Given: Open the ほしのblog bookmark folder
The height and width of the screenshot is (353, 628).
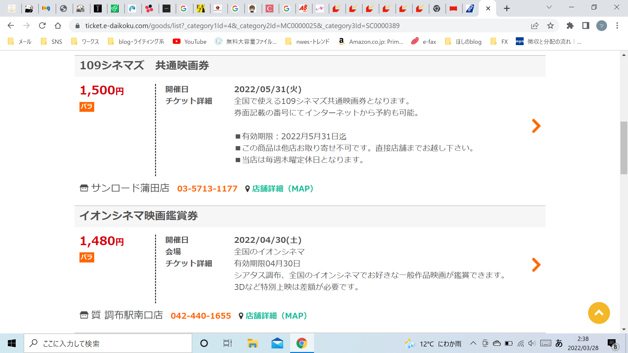Looking at the screenshot, I should click(463, 42).
